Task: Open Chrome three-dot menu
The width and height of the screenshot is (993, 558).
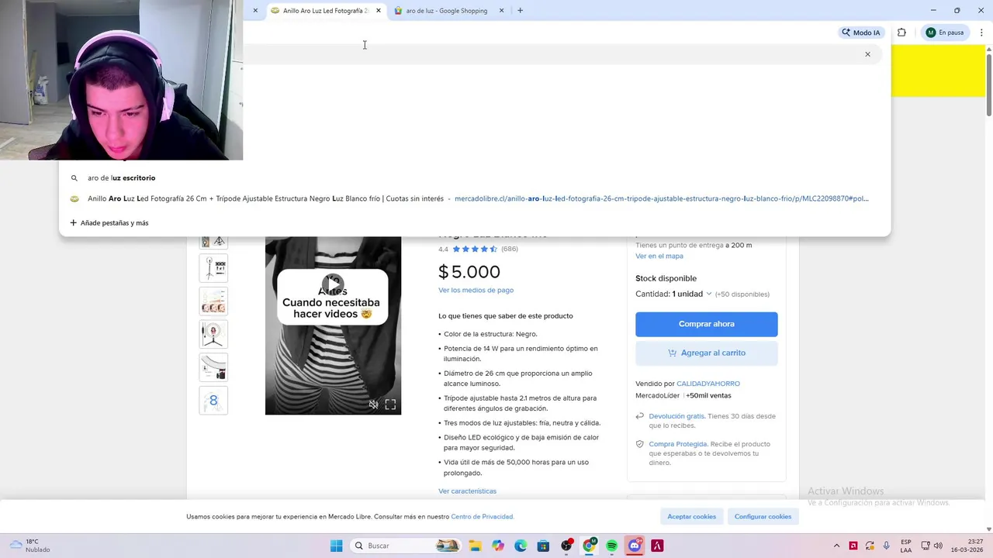Action: [x=981, y=33]
